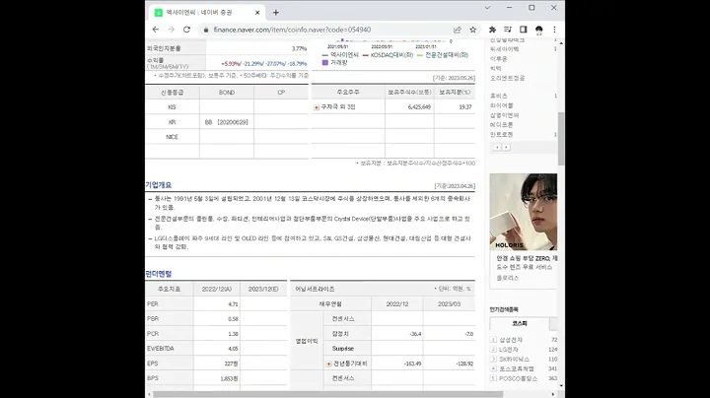Click the 3.77% foreign ownership value
710x398 pixels.
pyautogui.click(x=300, y=48)
